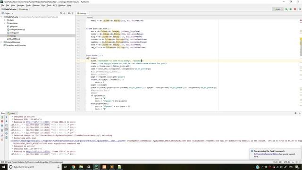Hide the Run tool window
Screen dimensions: 302x170
click(x=300, y=113)
